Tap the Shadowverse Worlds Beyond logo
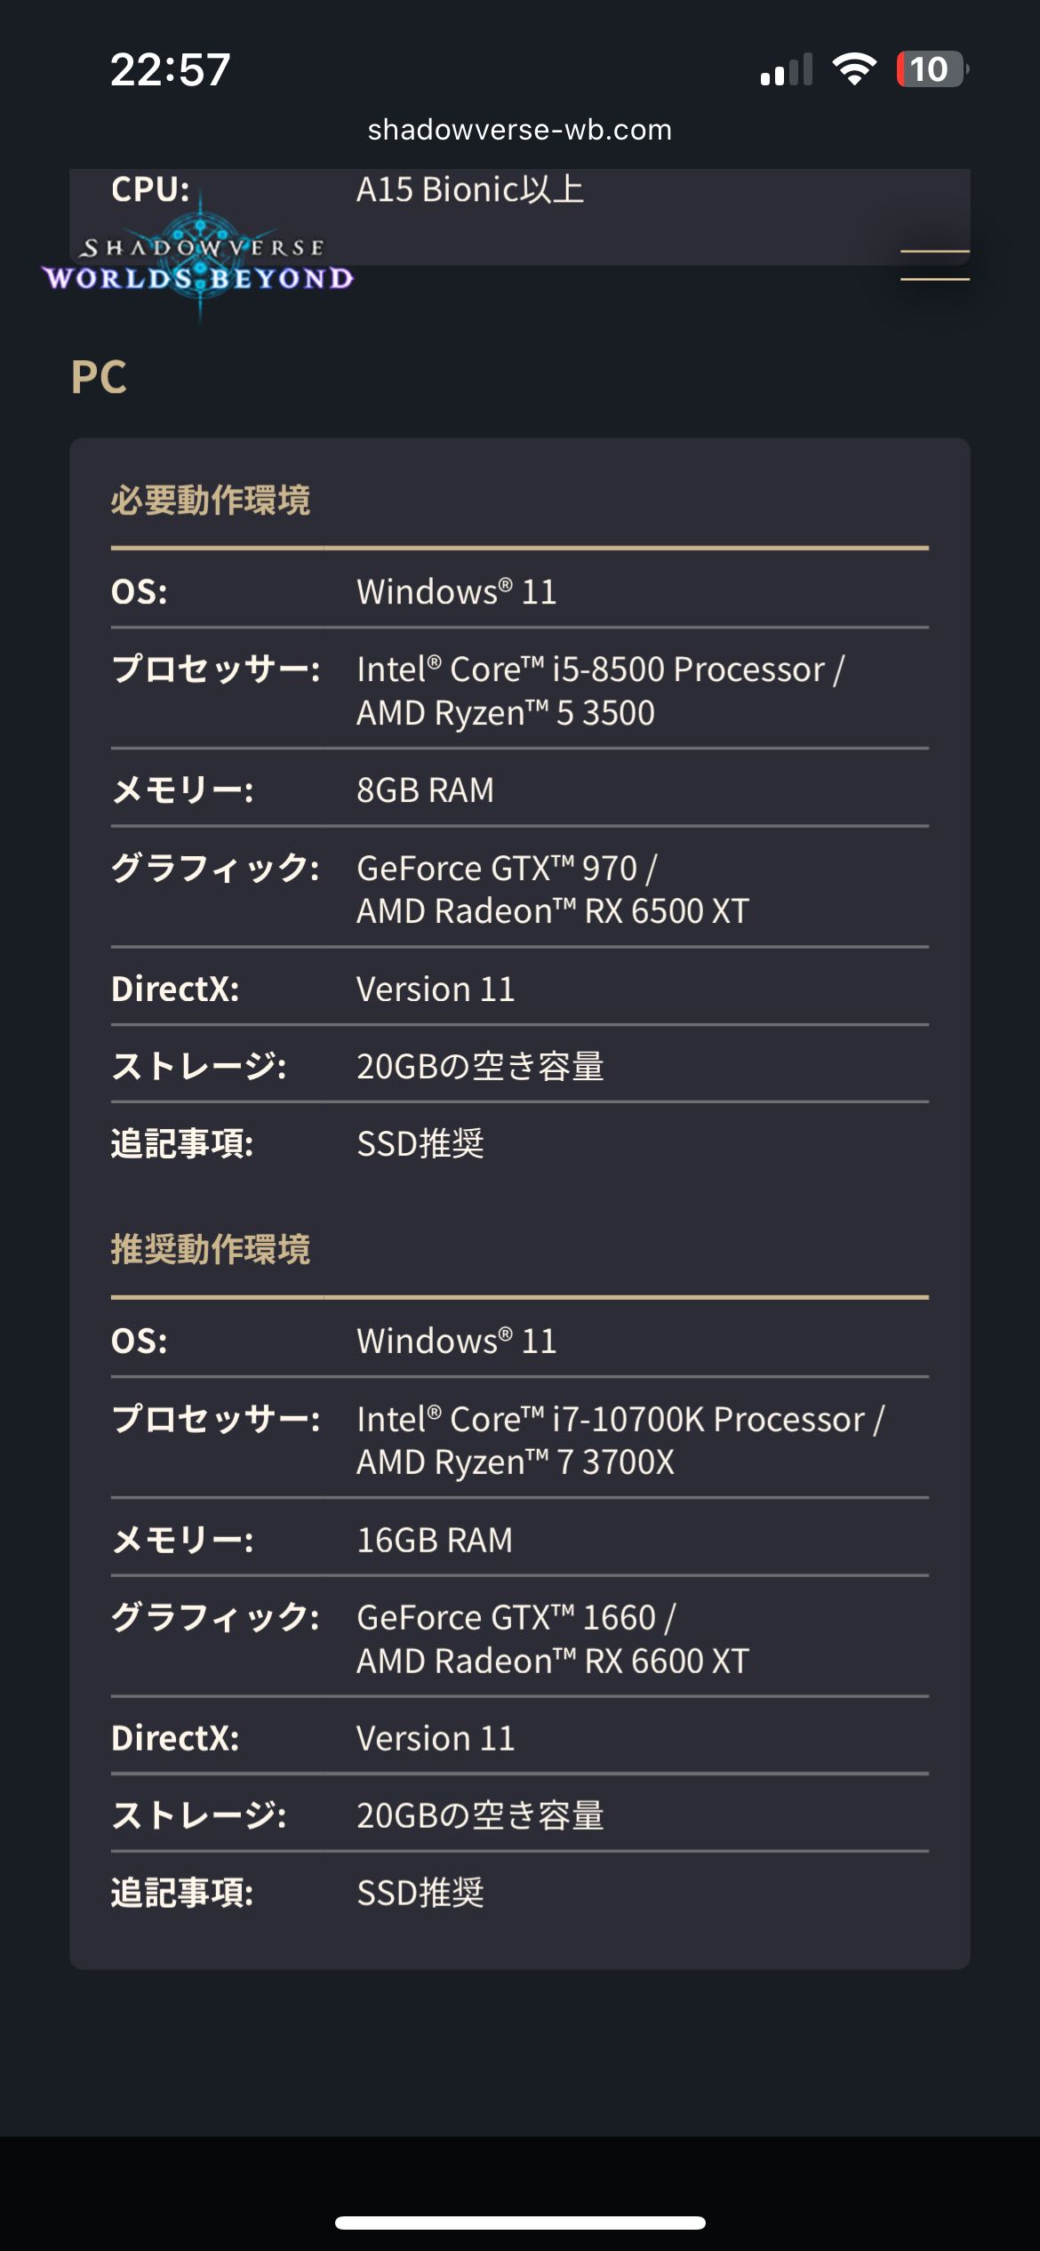This screenshot has height=2251, width=1040. pos(199,265)
